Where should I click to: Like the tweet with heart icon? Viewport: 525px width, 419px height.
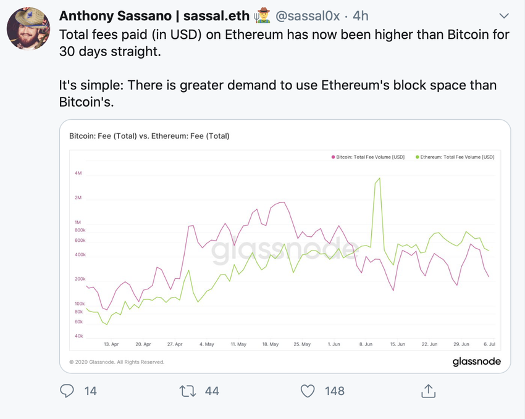click(307, 391)
